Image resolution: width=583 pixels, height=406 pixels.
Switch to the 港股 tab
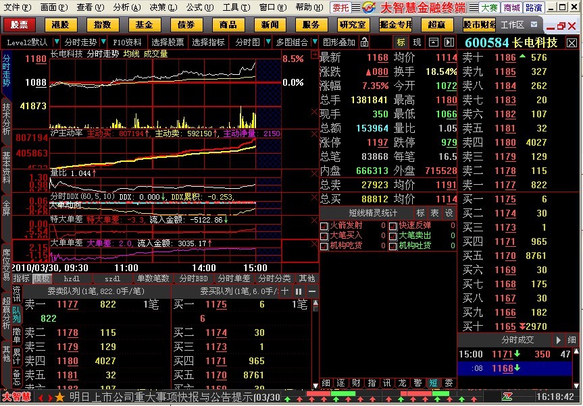(61, 25)
